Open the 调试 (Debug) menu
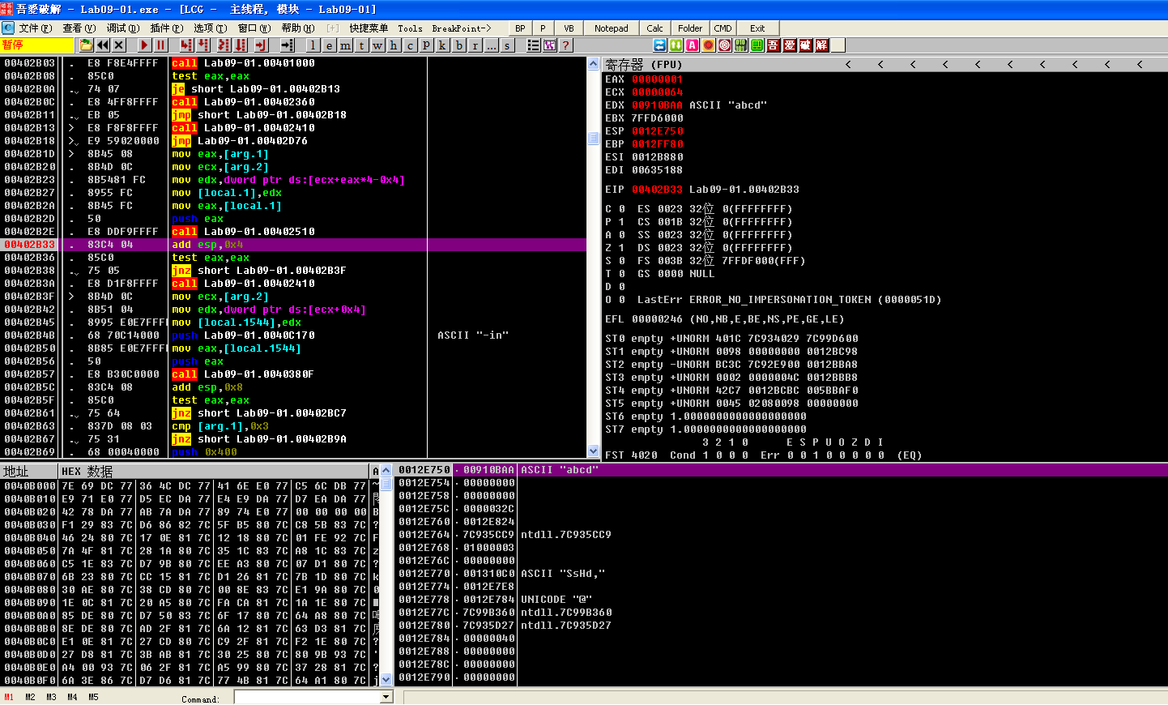Viewport: 1168px width, 705px height. tap(123, 28)
